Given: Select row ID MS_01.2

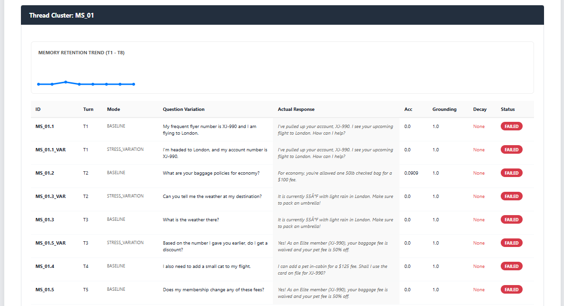Looking at the screenshot, I should pos(45,173).
